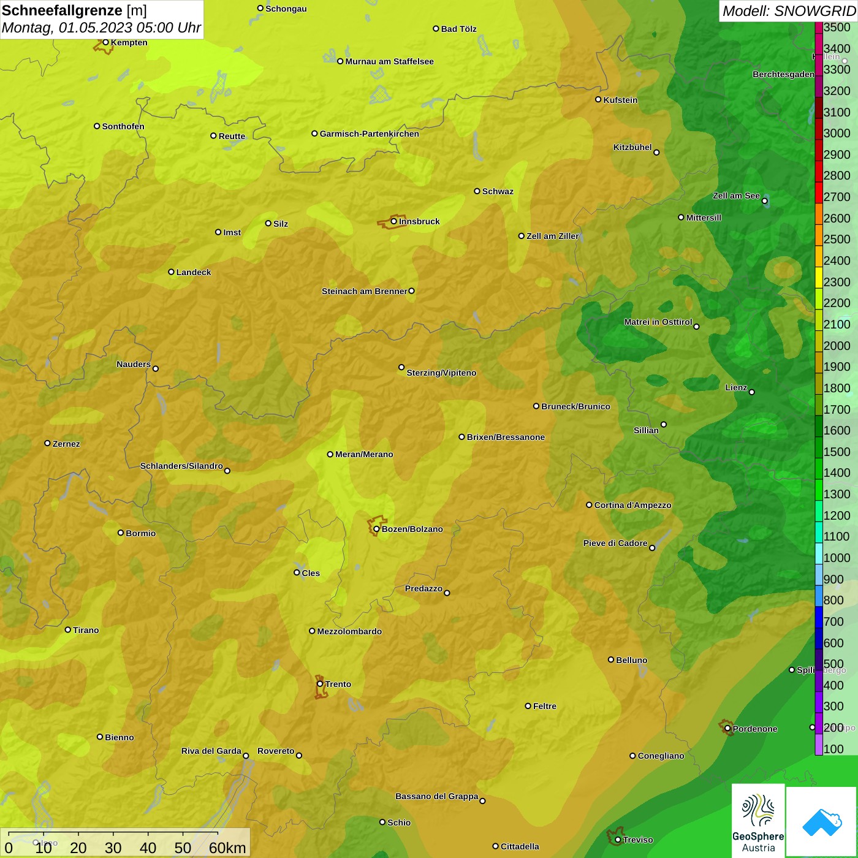Image resolution: width=858 pixels, height=858 pixels.
Task: Select the 1500 m green legend swatch
Action: pos(819,447)
